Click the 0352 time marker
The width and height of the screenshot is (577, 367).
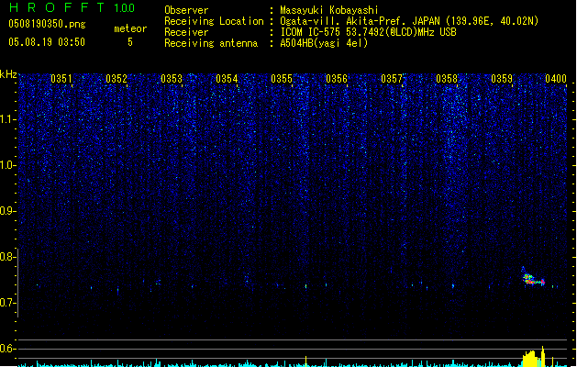pos(117,79)
